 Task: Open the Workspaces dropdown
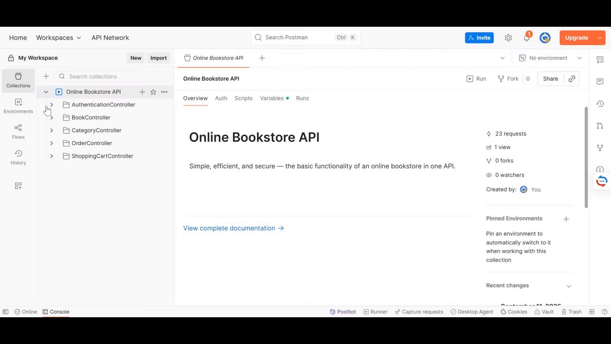pos(59,38)
